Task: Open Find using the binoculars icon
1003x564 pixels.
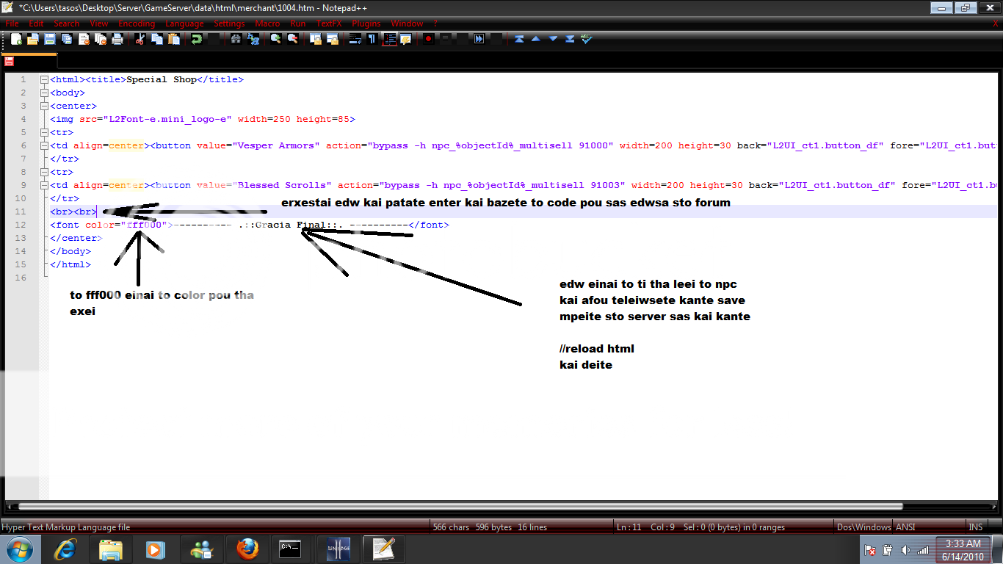Action: [236, 39]
